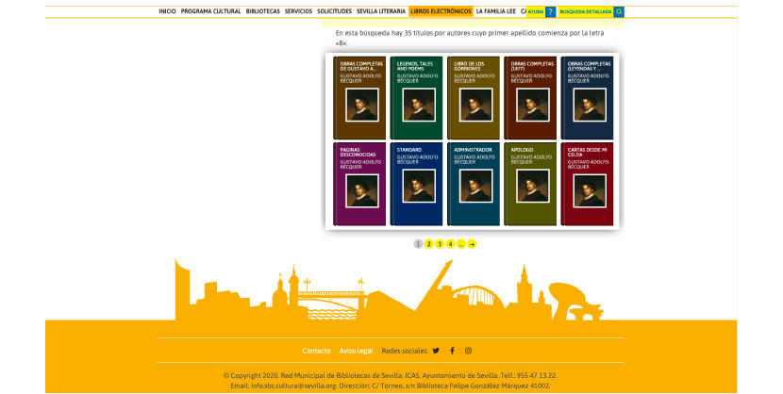
Task: Click the pagination ellipsis button
Action: click(x=461, y=244)
